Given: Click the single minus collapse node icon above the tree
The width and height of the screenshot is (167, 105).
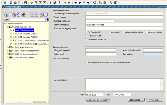Looking at the screenshot, I should coord(36,14).
